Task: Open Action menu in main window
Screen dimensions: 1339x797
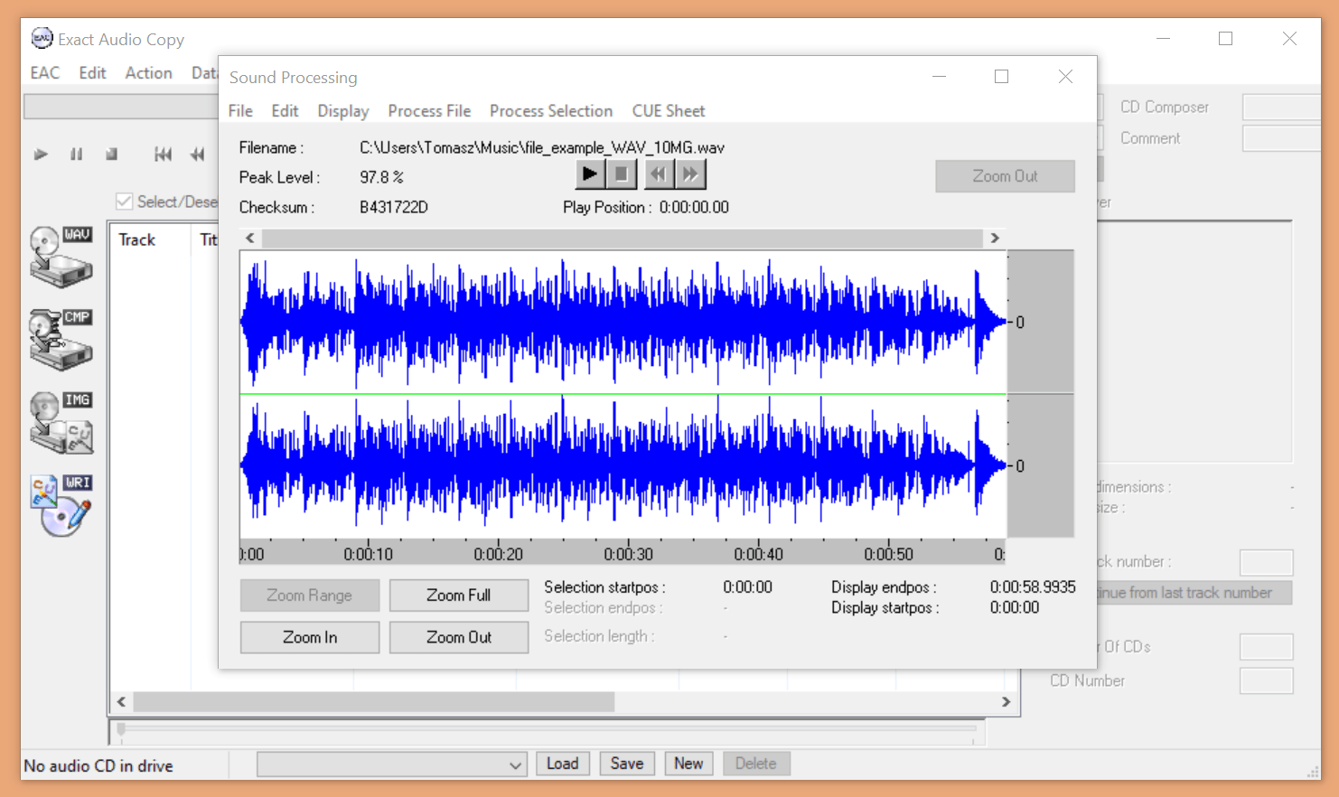Action: click(148, 72)
